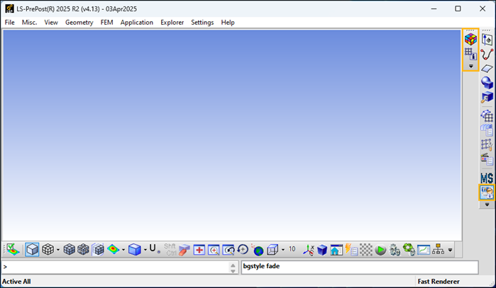Click the gray gears settings icon
Image resolution: width=496 pixels, height=288 pixels.
coord(395,250)
